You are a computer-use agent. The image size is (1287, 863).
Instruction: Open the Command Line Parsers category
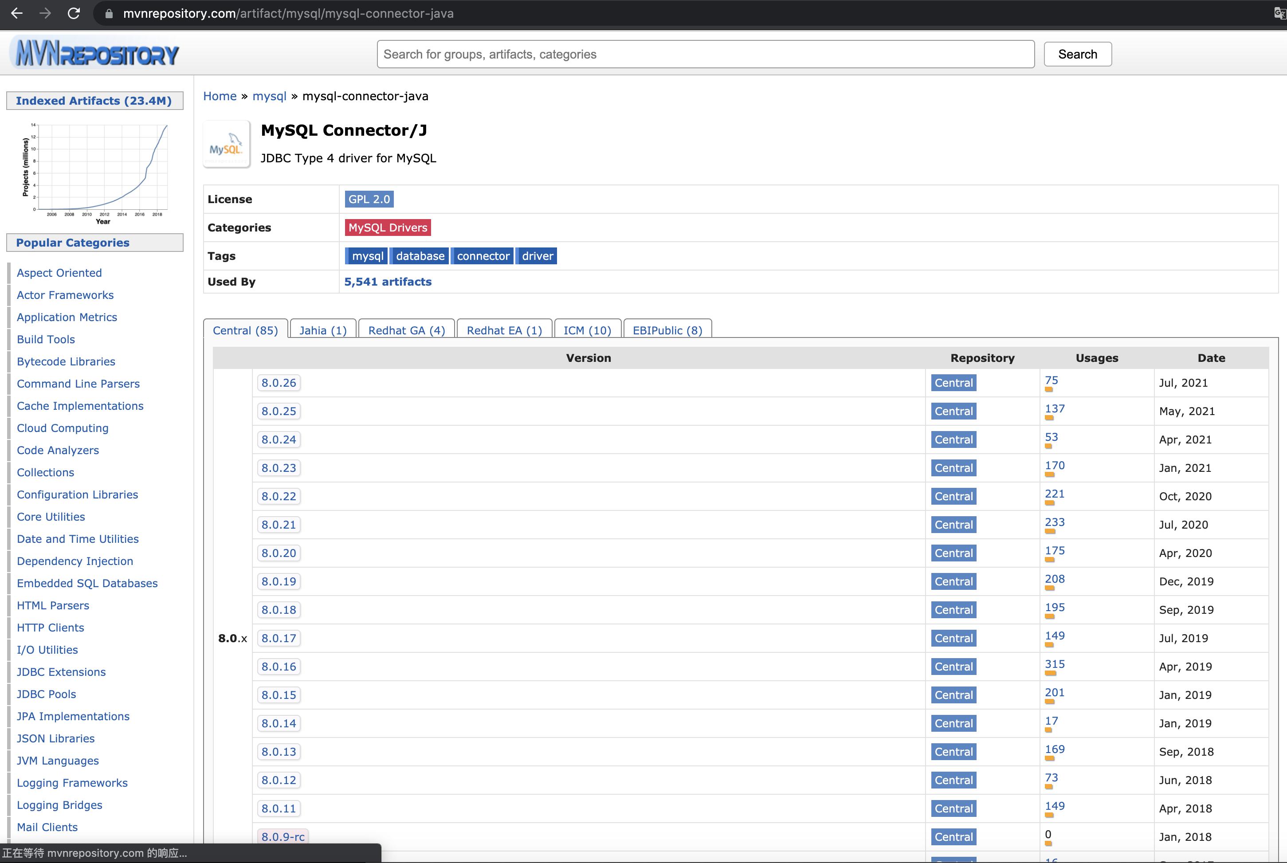coord(78,384)
